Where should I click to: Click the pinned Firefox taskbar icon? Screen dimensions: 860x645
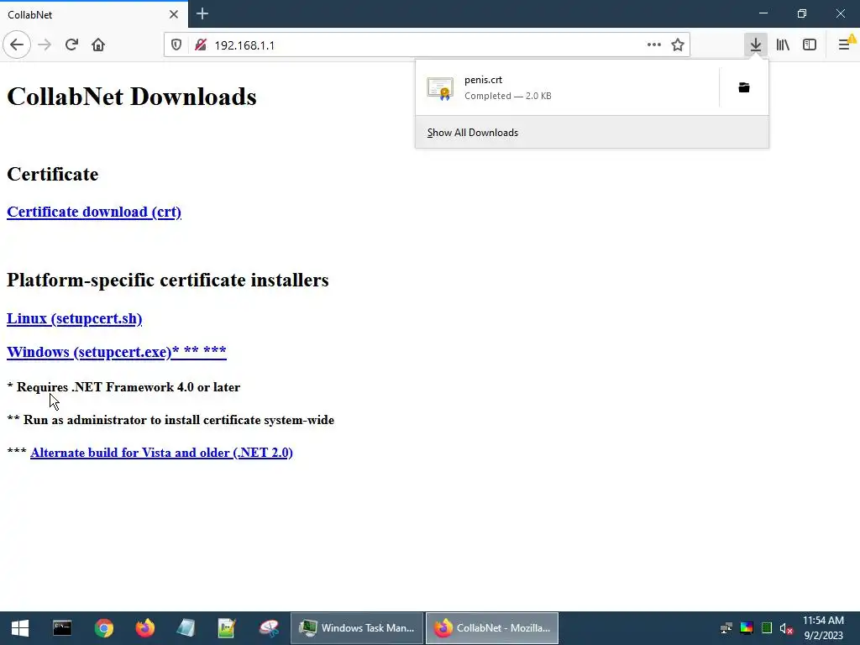pyautogui.click(x=144, y=628)
